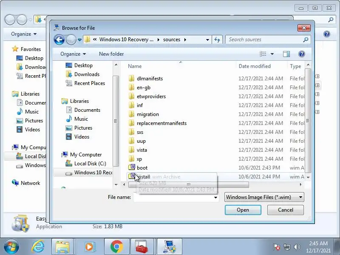The width and height of the screenshot is (340, 255).
Task: Open the view options dropdown arrow
Action: tap(272, 54)
